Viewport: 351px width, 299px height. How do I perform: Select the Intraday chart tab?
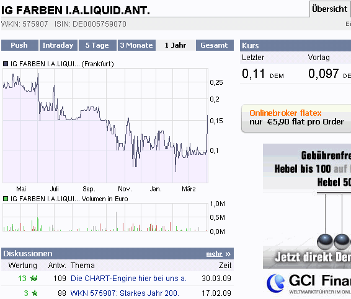tap(58, 45)
